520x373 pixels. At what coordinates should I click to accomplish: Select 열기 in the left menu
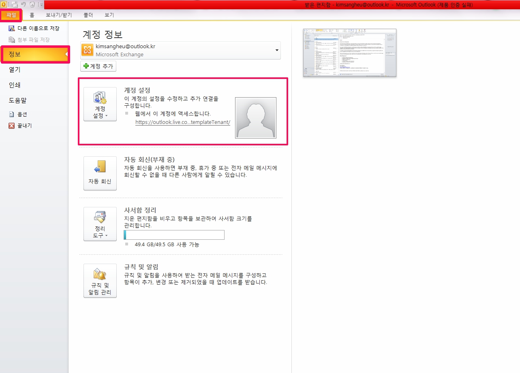pyautogui.click(x=15, y=70)
